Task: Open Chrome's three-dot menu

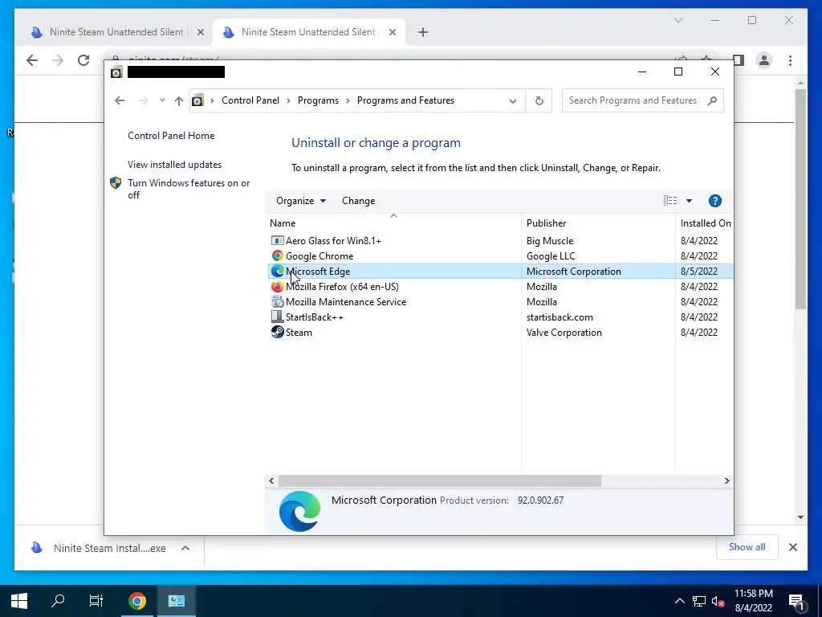Action: [x=790, y=60]
